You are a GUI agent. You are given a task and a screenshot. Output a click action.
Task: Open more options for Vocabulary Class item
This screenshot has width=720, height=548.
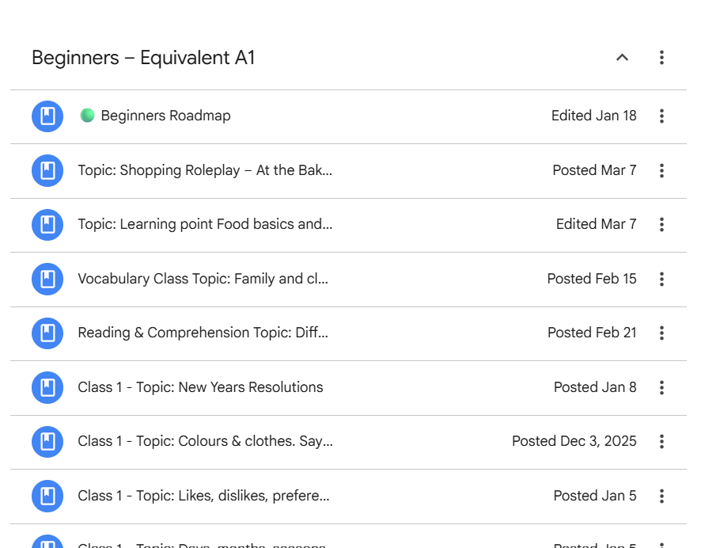click(x=661, y=279)
